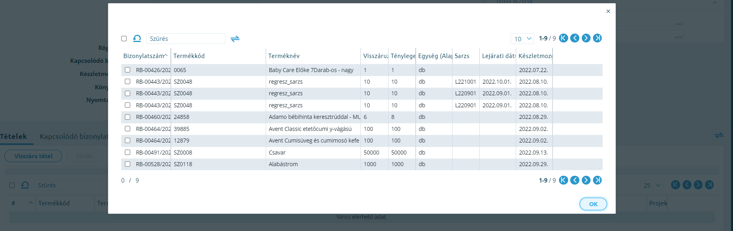733x231 pixels.
Task: Check the Avent Cumisüveg és cumimosó row
Action: coord(128,141)
